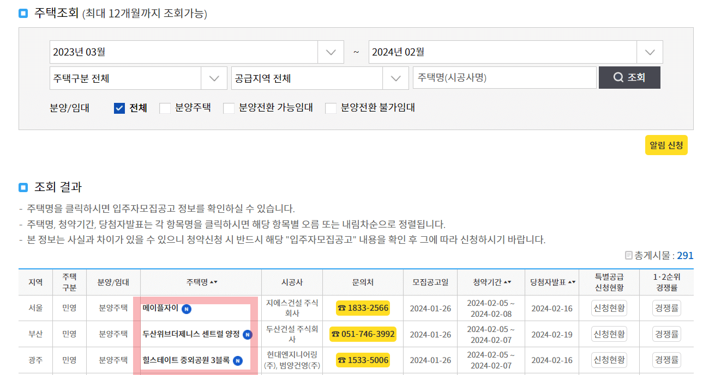Click the phone icon next to 1533-5006

point(342,360)
